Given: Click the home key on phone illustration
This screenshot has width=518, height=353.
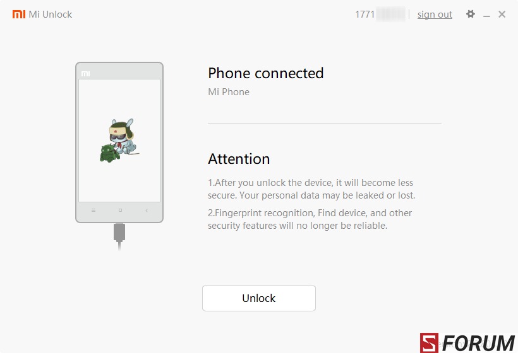Looking at the screenshot, I should (120, 210).
